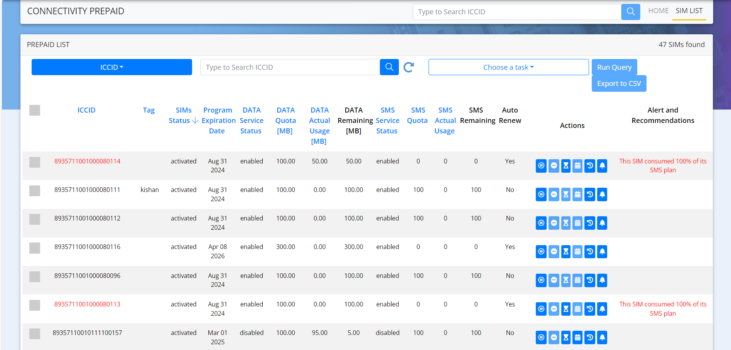Focus the prepaid list ICCID search field
This screenshot has height=350, width=731.
tap(290, 67)
